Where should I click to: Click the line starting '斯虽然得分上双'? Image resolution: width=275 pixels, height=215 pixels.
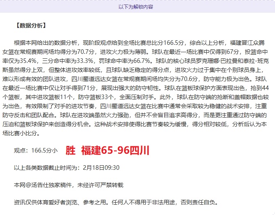point(133,70)
